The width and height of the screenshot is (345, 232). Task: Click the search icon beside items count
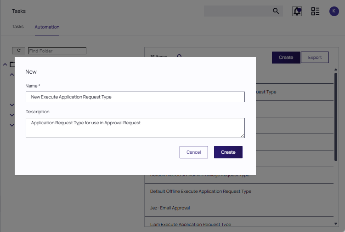180,57
